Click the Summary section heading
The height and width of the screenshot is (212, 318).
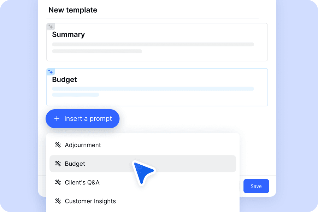click(68, 35)
